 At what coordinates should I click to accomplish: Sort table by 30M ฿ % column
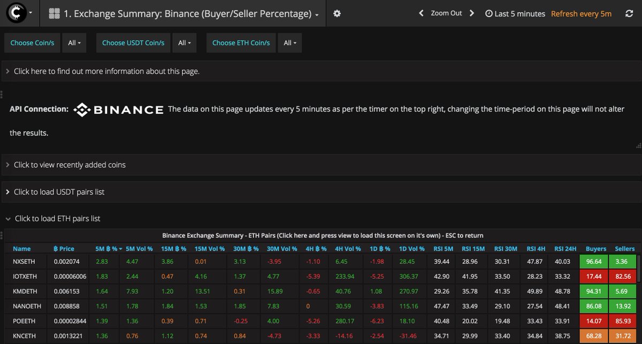click(246, 248)
